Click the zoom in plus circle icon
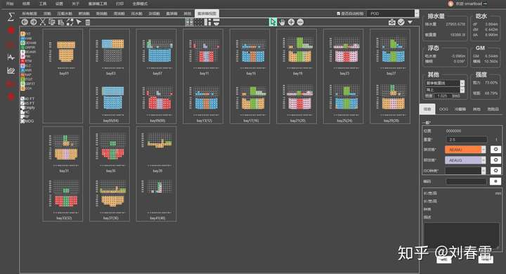 coord(291,22)
